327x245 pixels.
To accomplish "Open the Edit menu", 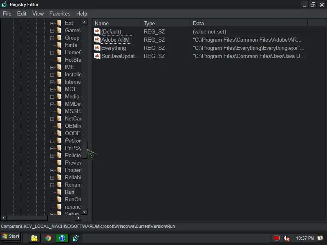I will pos(22,14).
